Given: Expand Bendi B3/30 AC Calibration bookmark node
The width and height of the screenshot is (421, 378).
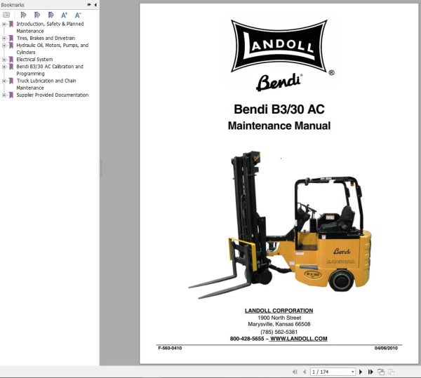Looking at the screenshot, I should tap(4, 67).
